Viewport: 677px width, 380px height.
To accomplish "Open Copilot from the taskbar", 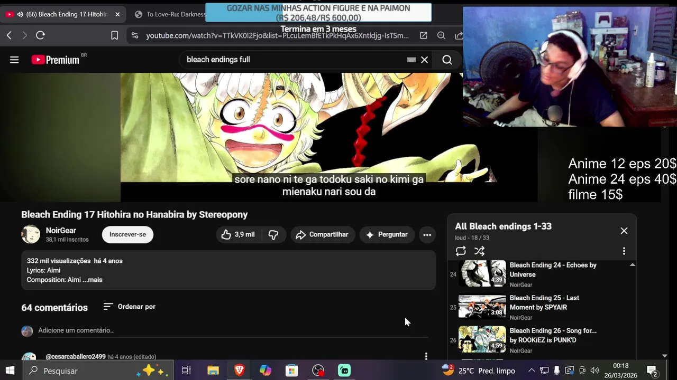I will tap(266, 370).
